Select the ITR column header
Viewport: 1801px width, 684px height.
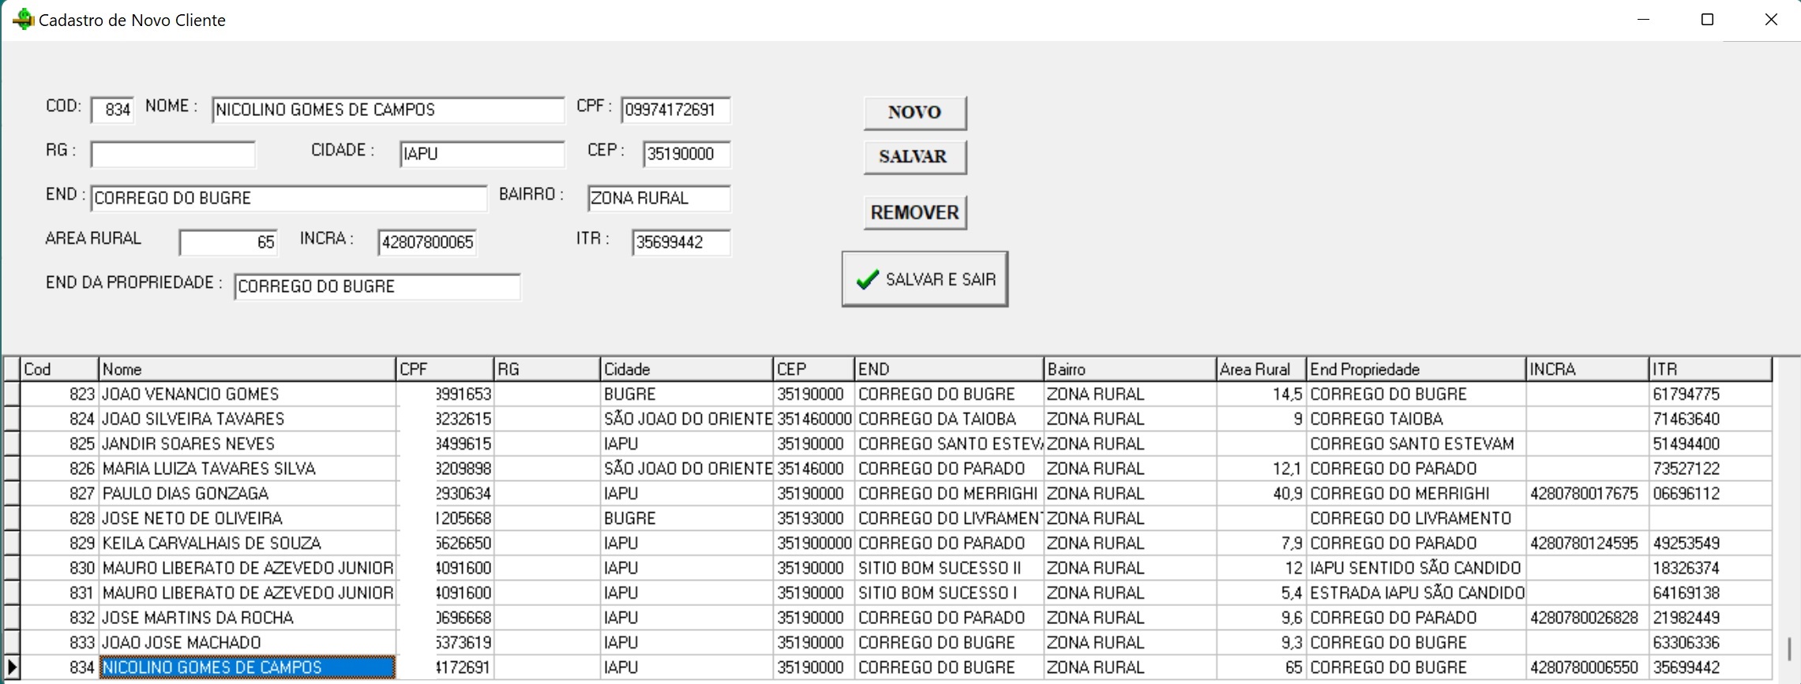(1709, 369)
